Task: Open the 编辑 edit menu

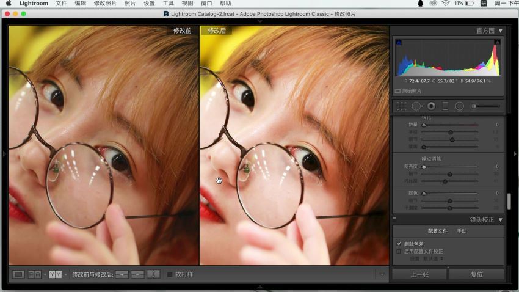Action: [81, 3]
